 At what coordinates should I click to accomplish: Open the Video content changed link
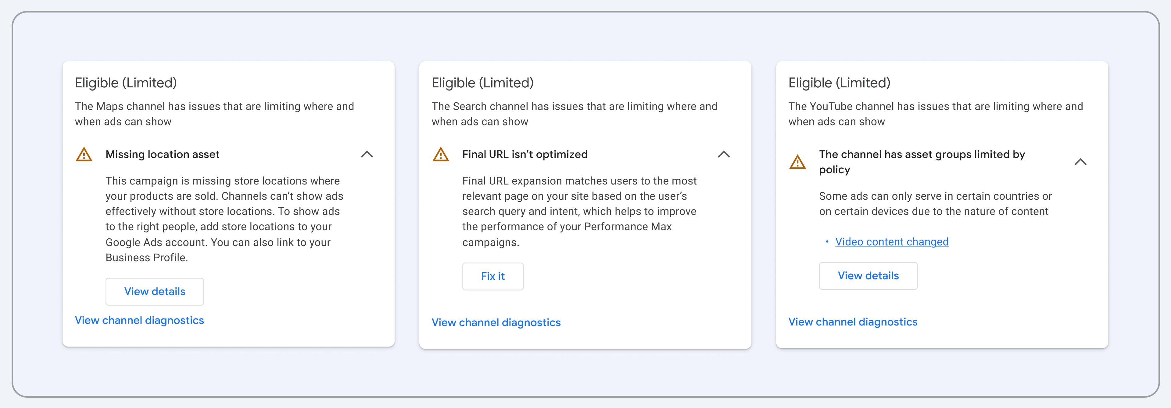(x=891, y=241)
